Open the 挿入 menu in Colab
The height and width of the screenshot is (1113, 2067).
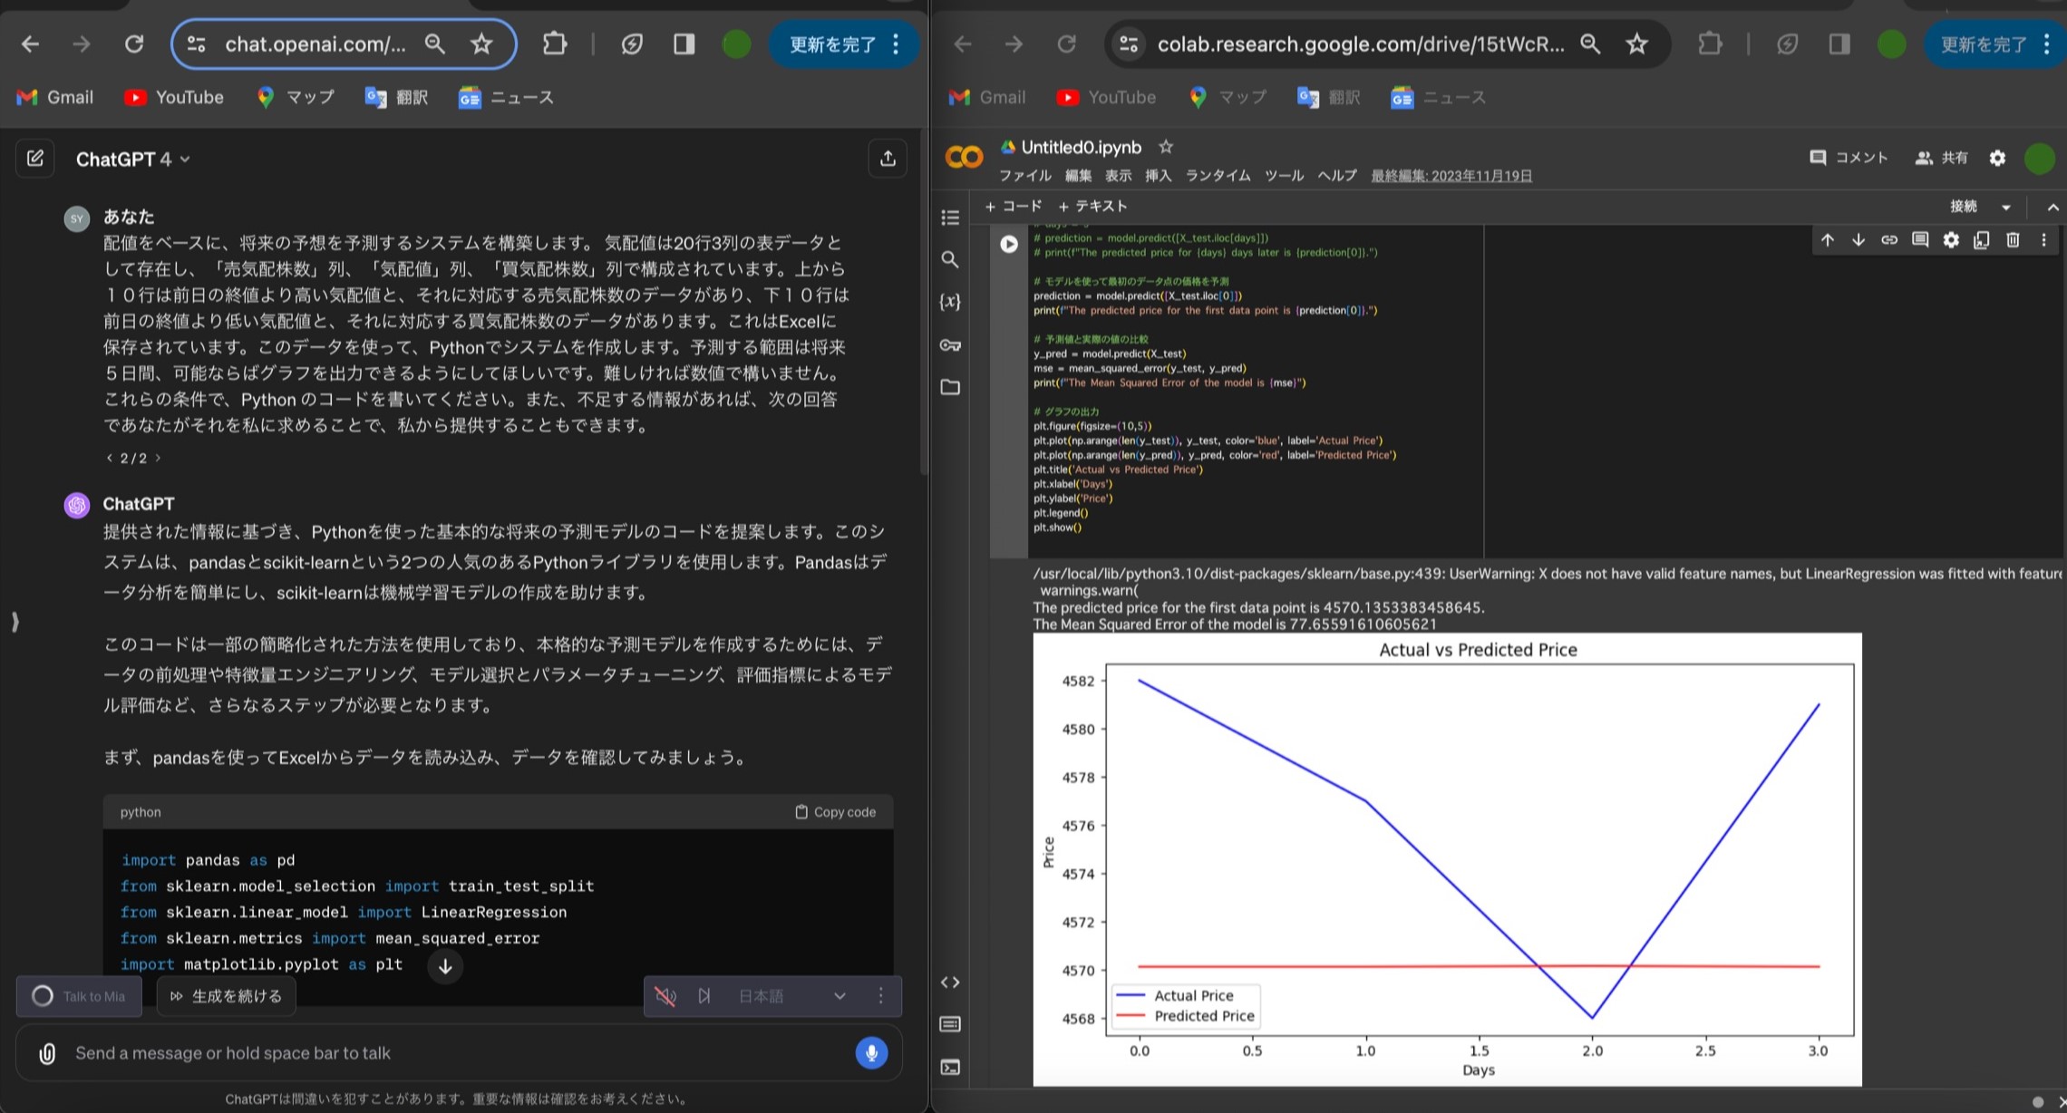click(1158, 176)
